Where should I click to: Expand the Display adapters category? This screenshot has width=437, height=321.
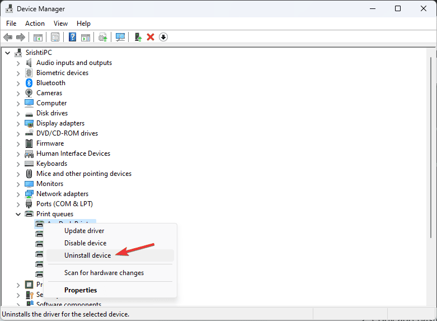[18, 124]
